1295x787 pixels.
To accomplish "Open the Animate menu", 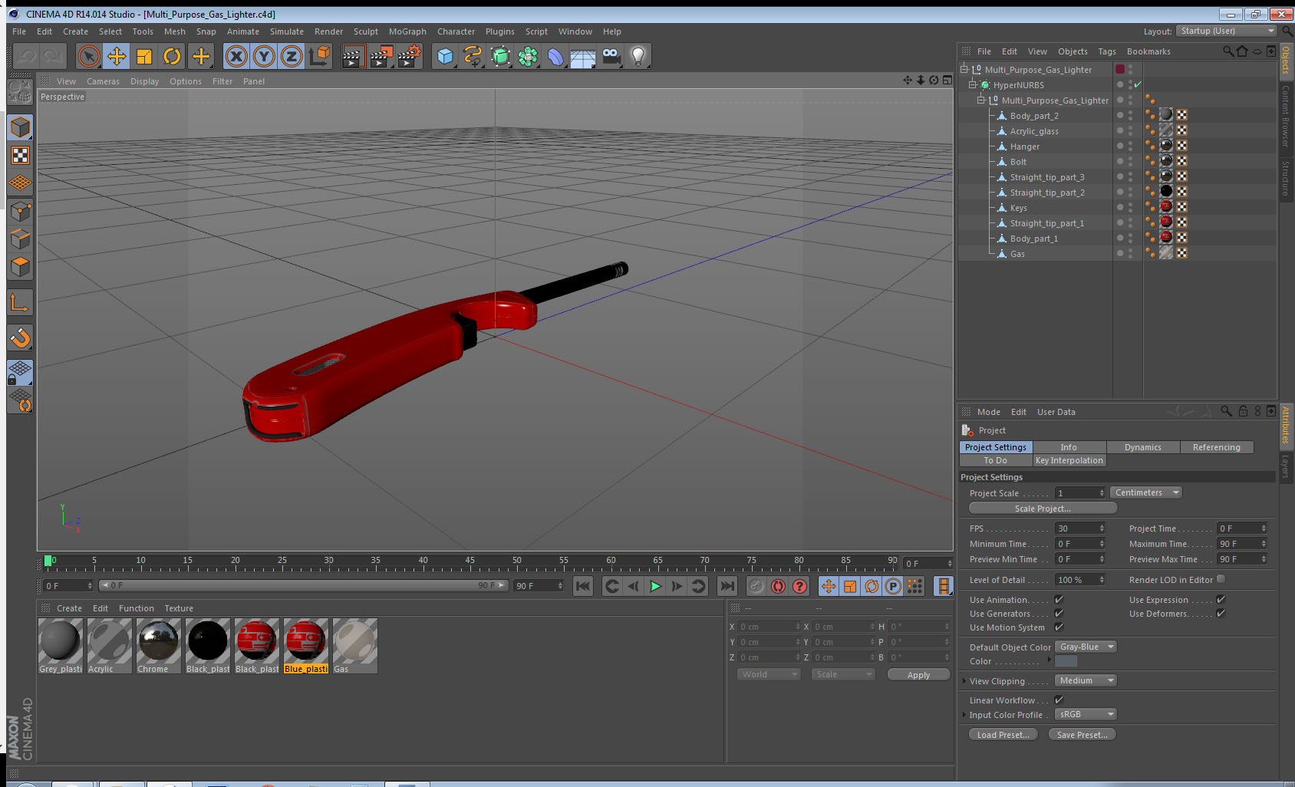I will (242, 31).
